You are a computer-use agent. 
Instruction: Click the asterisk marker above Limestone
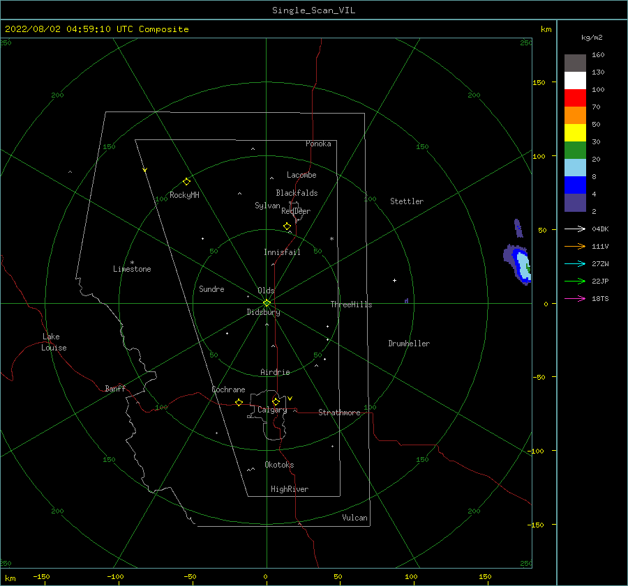coord(132,263)
